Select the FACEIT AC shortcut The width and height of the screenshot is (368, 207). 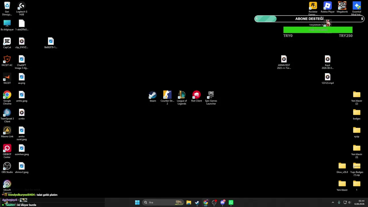point(7,61)
